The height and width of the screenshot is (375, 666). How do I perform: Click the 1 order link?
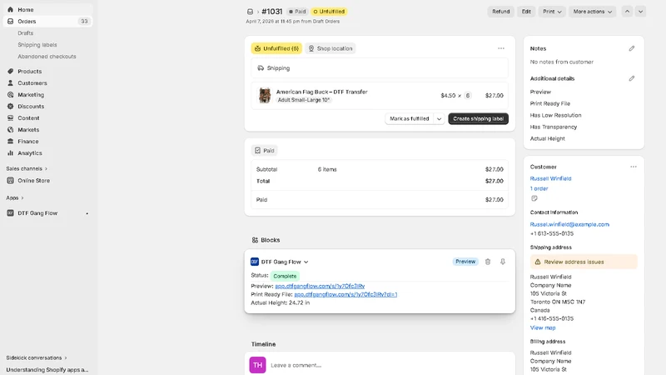coord(539,188)
